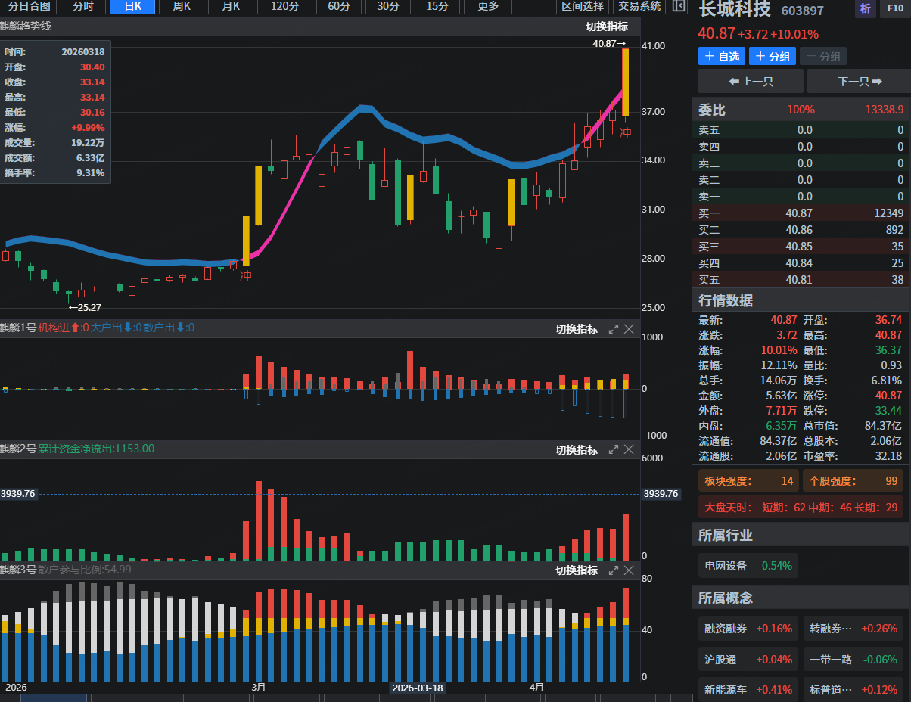Switch to the 周K weekly chart tab
This screenshot has width=911, height=702.
(182, 7)
